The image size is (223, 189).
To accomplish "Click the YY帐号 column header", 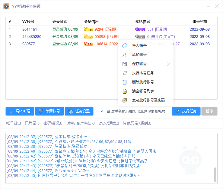I will 28,22.
